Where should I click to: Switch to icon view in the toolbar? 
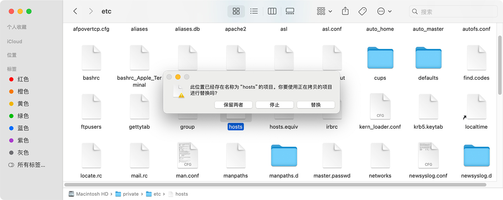[236, 11]
